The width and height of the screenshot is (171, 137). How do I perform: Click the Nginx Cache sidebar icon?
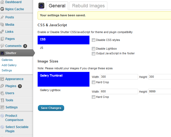(2, 9)
